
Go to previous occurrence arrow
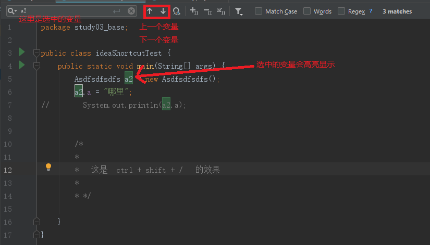(150, 11)
